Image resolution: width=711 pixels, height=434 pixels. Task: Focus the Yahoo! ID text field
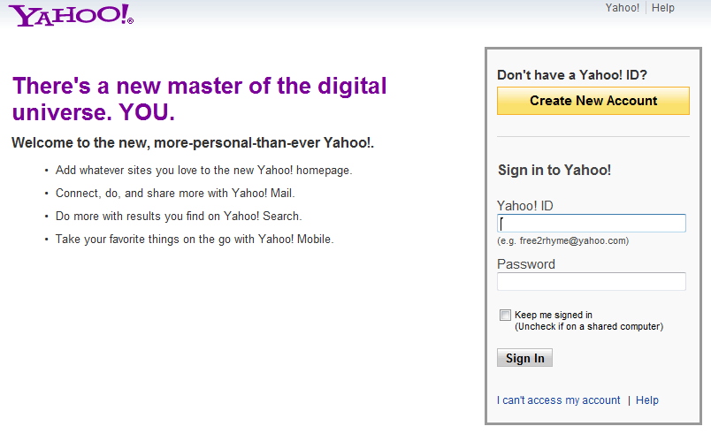[591, 224]
